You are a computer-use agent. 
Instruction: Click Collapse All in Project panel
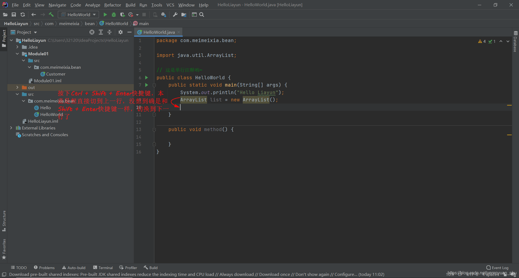pyautogui.click(x=109, y=32)
